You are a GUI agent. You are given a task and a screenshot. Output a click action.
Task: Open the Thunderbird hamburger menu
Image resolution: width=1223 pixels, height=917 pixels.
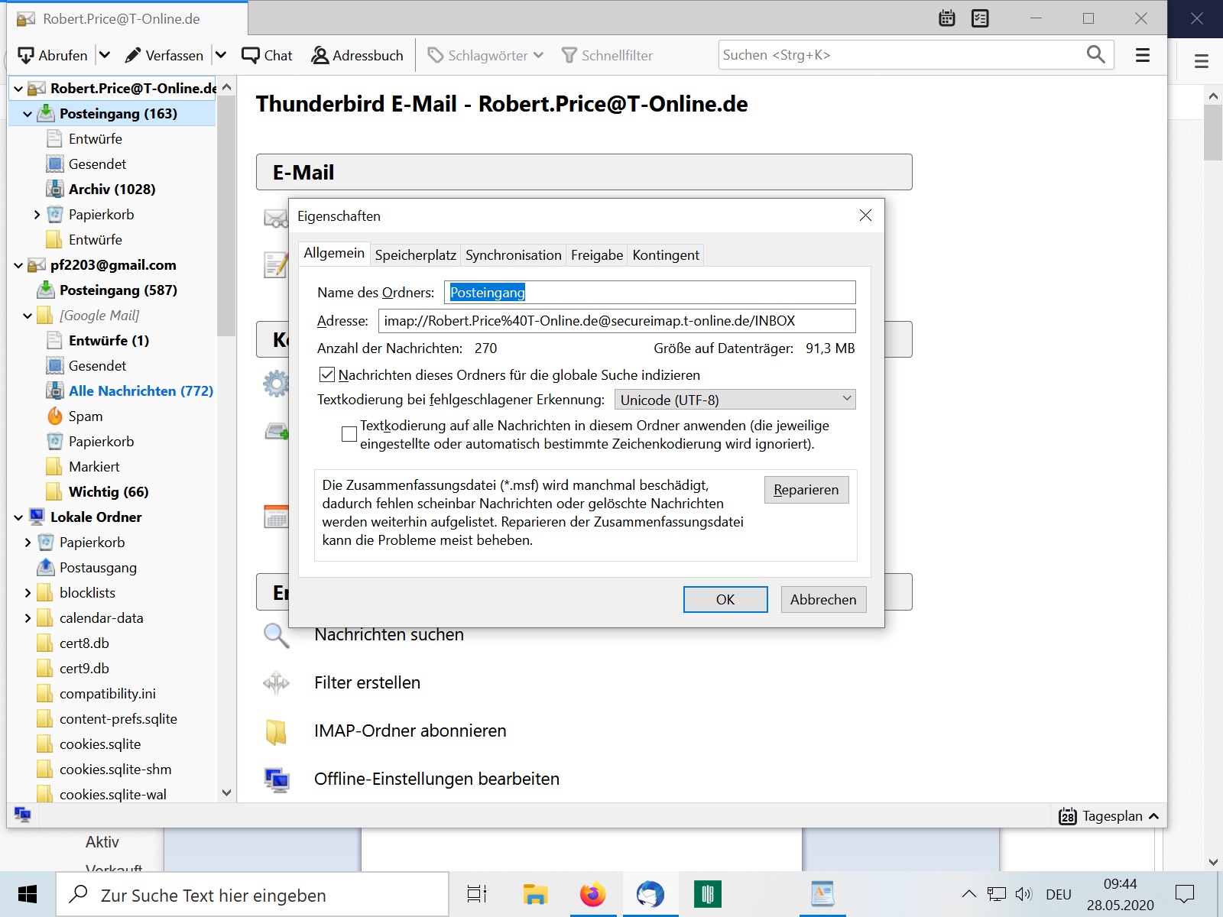1143,55
